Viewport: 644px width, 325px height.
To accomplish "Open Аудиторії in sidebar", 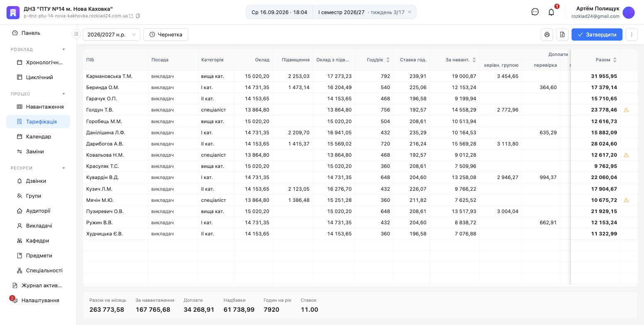I will pos(38,211).
